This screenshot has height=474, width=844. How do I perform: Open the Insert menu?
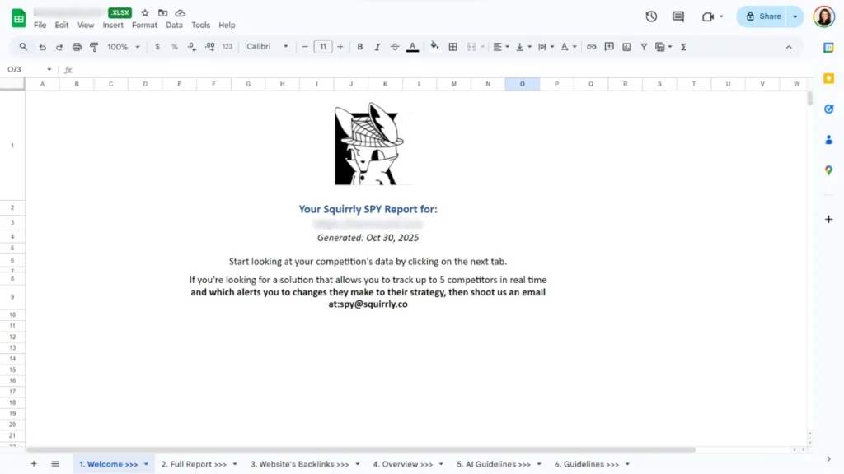113,26
